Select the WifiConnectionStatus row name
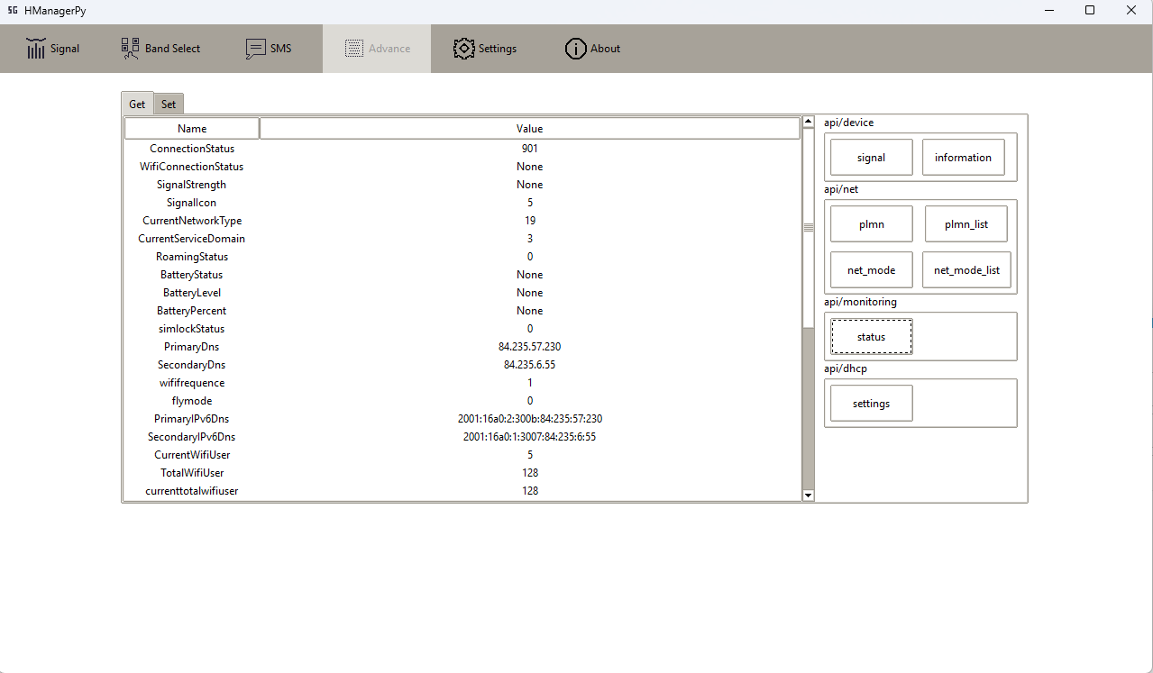This screenshot has width=1153, height=673. (x=192, y=167)
